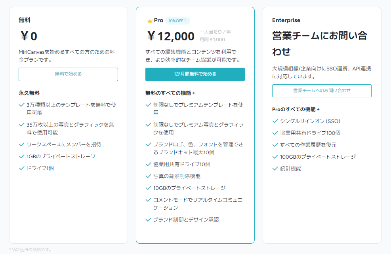The height and width of the screenshot is (254, 391).
Task: Click the checkmark beside 統計機能
Action: point(275,169)
